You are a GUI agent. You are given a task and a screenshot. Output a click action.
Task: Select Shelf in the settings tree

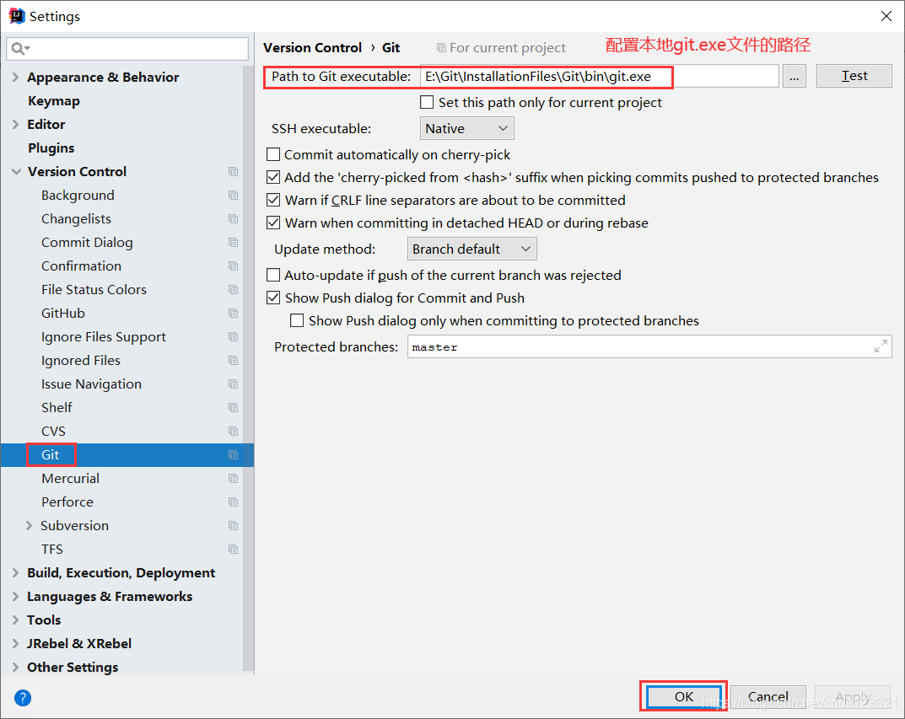(x=57, y=408)
